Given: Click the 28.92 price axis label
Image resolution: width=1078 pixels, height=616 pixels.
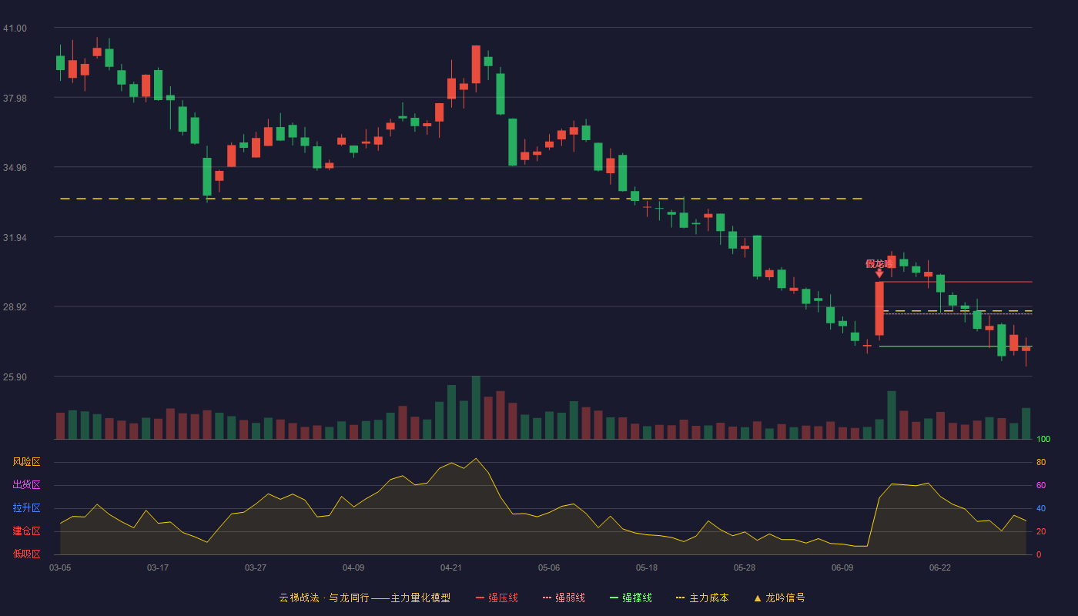Looking at the screenshot, I should [15, 307].
